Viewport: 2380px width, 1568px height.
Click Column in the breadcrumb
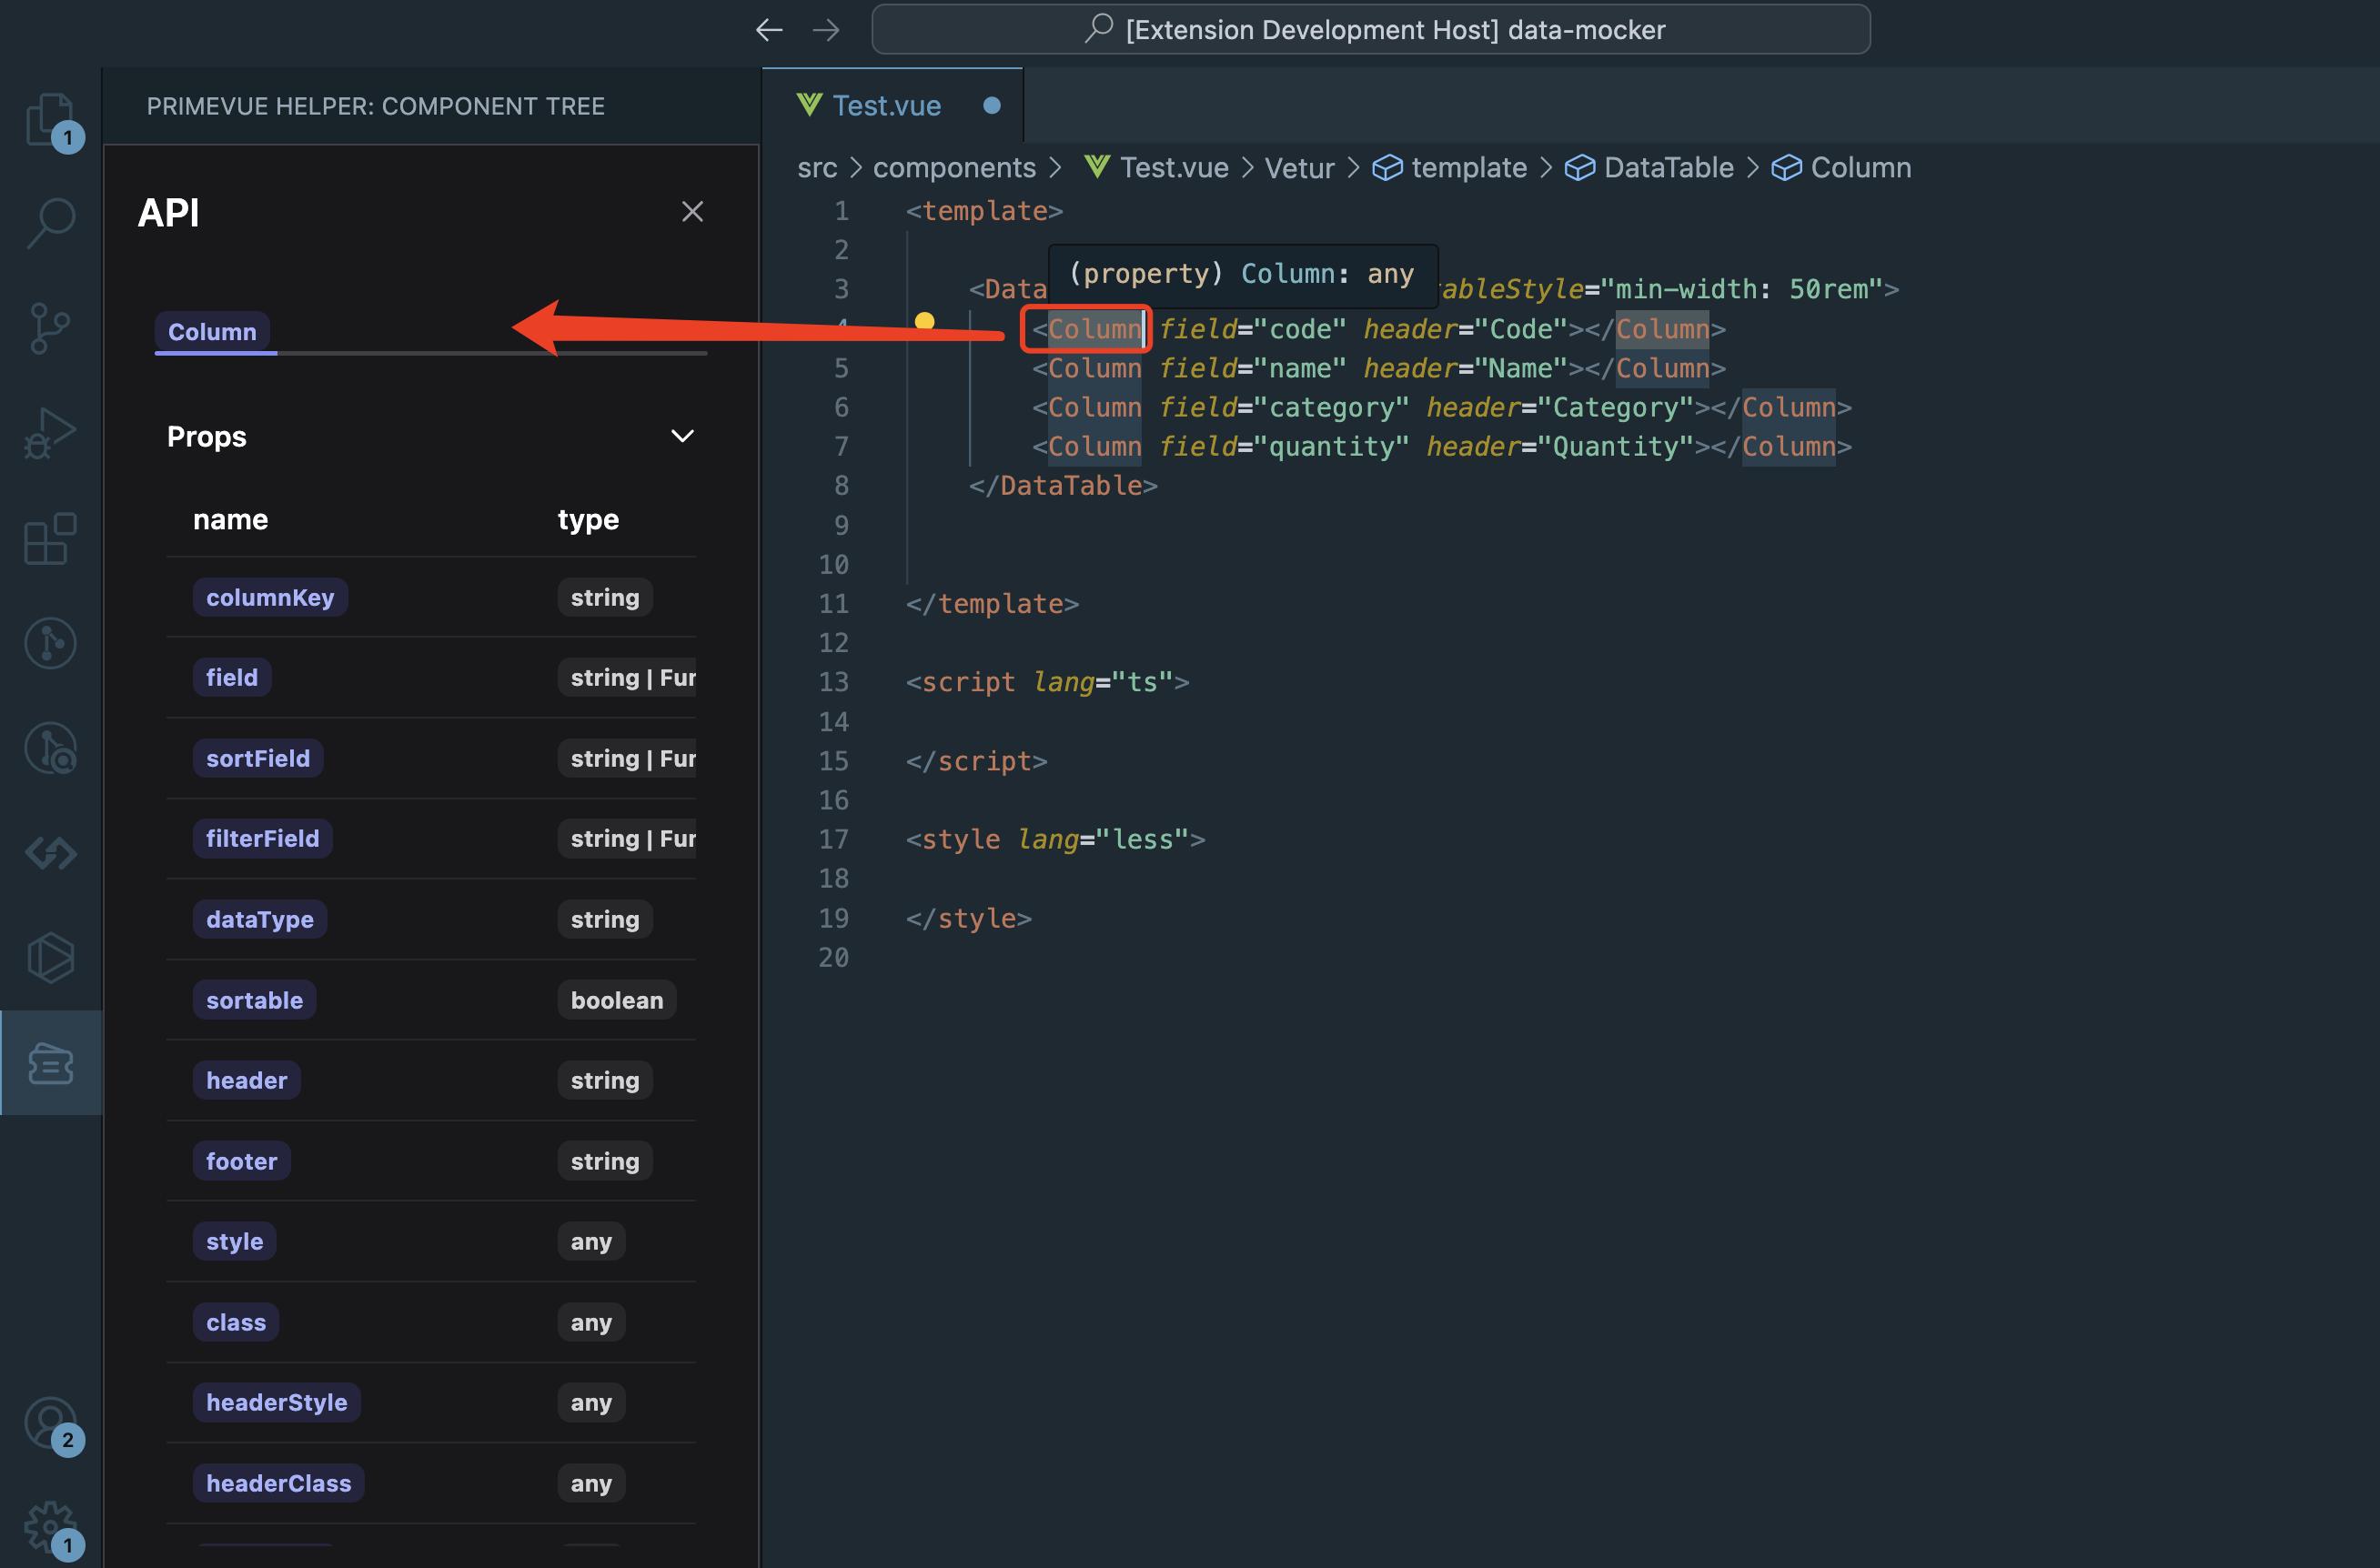click(1860, 168)
